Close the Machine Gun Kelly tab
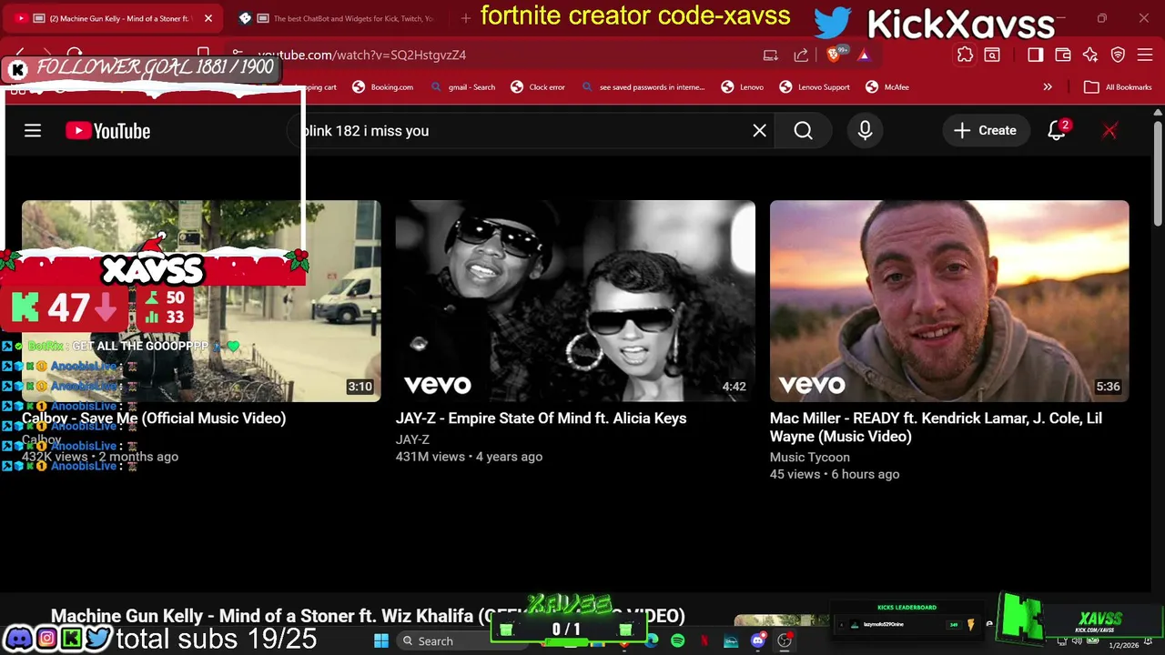The height and width of the screenshot is (655, 1165). coord(208,18)
